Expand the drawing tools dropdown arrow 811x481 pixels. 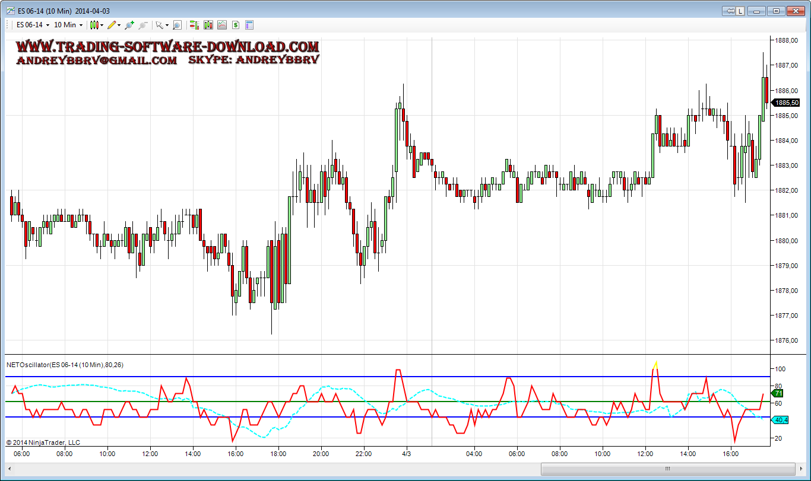coord(119,26)
